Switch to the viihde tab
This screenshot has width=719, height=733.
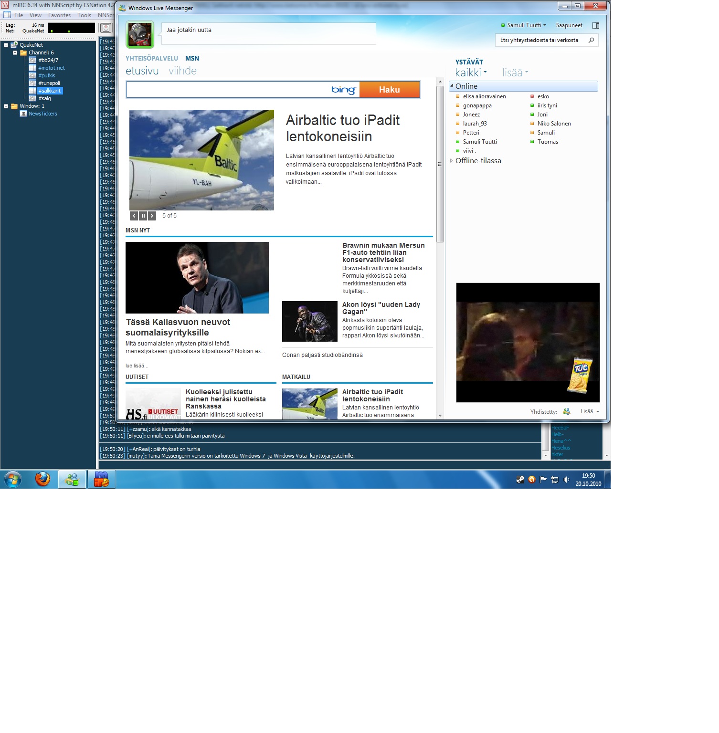[x=182, y=71]
